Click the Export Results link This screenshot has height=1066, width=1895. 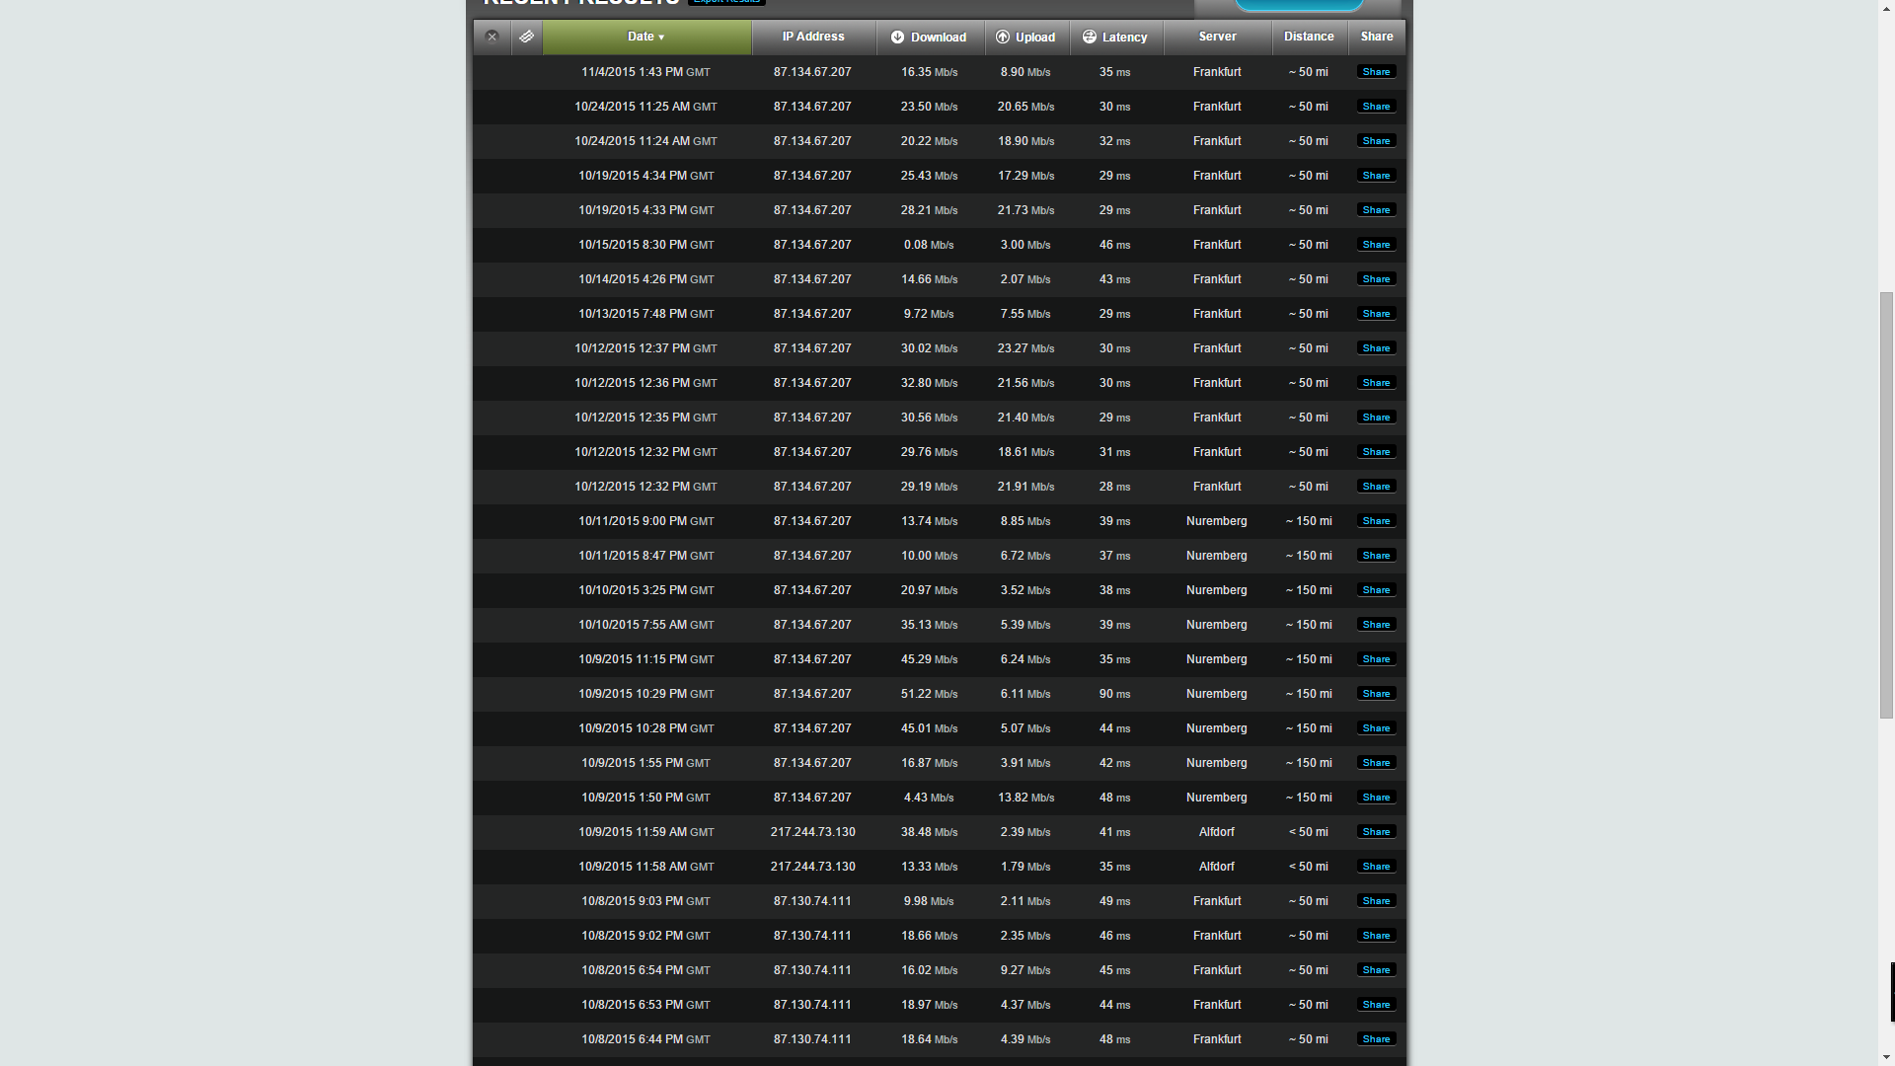click(x=726, y=2)
